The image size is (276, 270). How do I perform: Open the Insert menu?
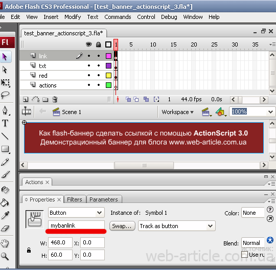tap(51, 17)
